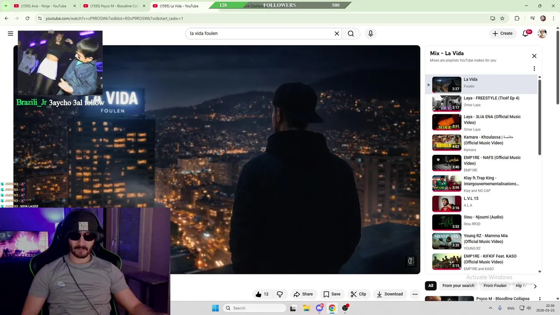Viewport: 560px width, 315px height.
Task: Play Kamara - Khoulassa music video
Action: point(481,143)
